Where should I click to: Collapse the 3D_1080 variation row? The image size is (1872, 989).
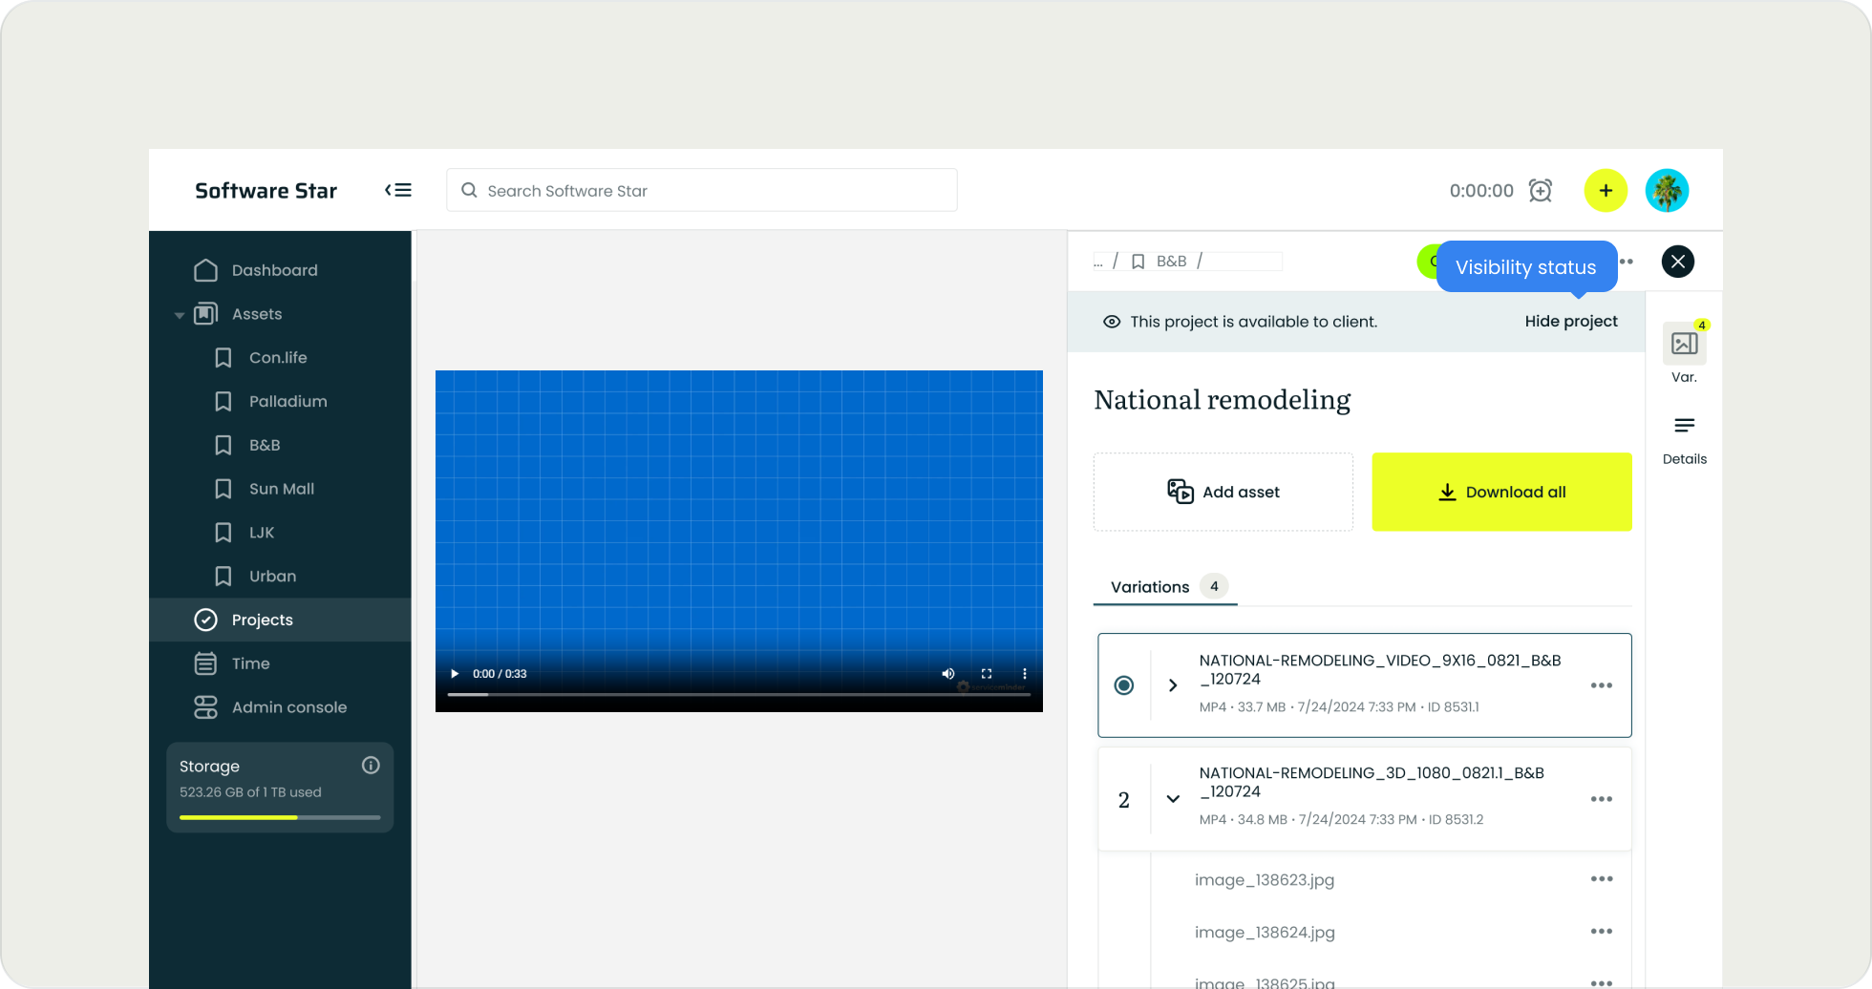point(1173,799)
